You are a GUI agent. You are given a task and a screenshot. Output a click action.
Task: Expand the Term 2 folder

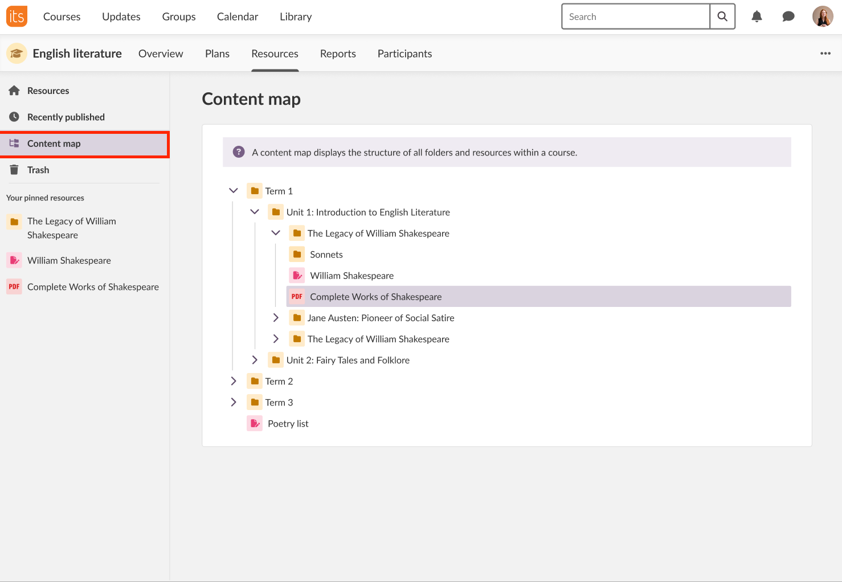[x=234, y=381]
